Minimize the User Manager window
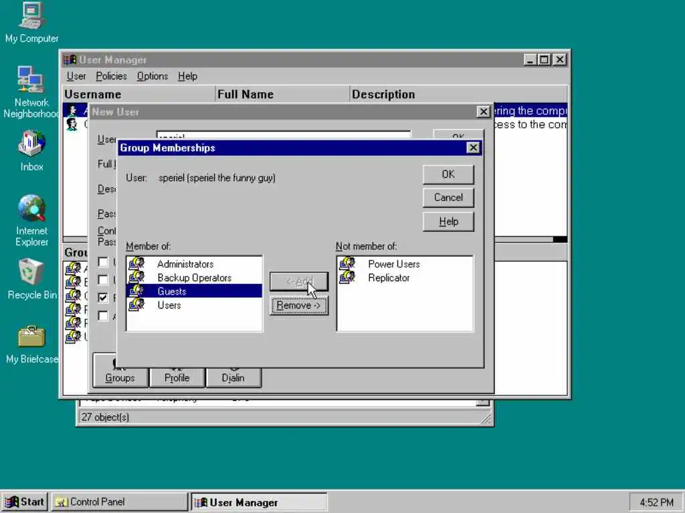The width and height of the screenshot is (685, 513). pos(530,59)
